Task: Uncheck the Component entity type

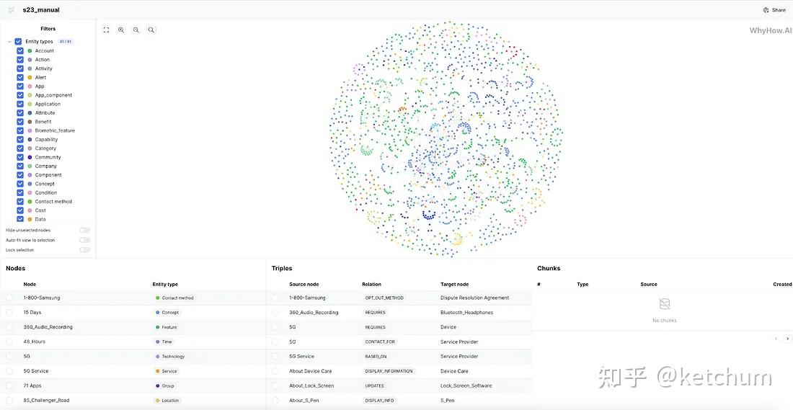Action: coord(20,174)
